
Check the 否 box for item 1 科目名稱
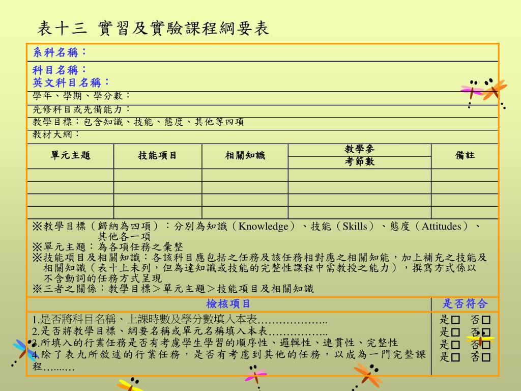click(486, 320)
